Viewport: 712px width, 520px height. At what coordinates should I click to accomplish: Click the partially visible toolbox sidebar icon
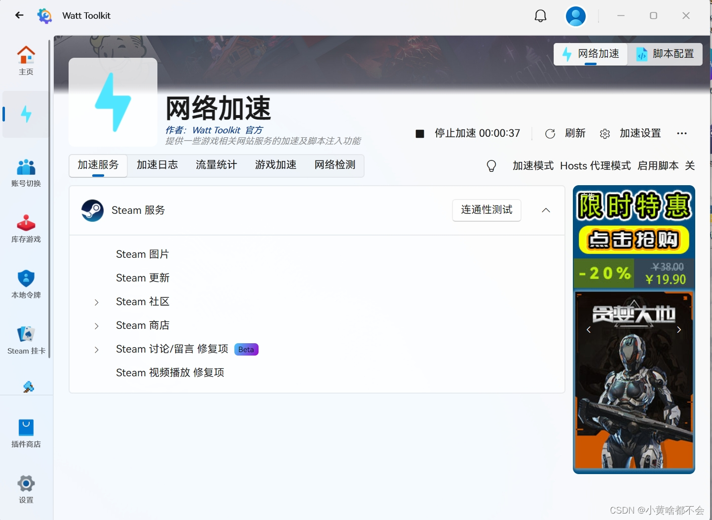28,387
